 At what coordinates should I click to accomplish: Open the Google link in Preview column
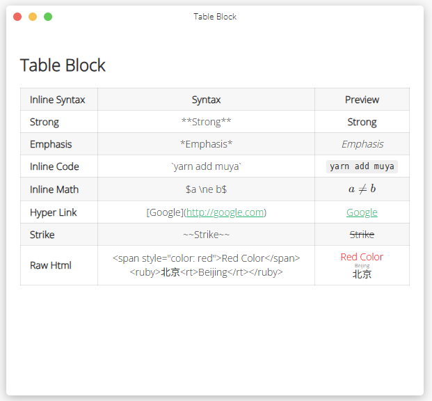(362, 212)
